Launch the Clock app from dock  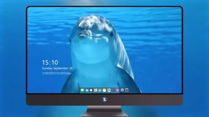(91, 90)
